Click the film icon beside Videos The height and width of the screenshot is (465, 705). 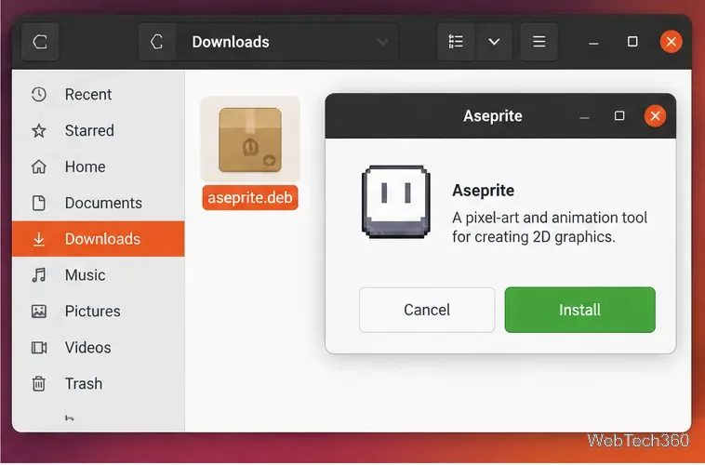click(x=39, y=348)
